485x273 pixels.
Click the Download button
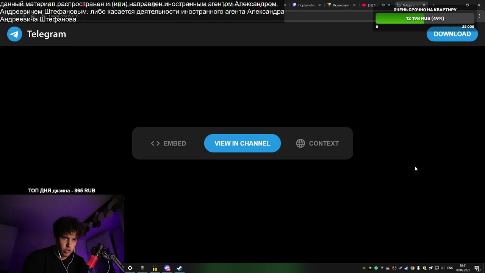tap(452, 34)
